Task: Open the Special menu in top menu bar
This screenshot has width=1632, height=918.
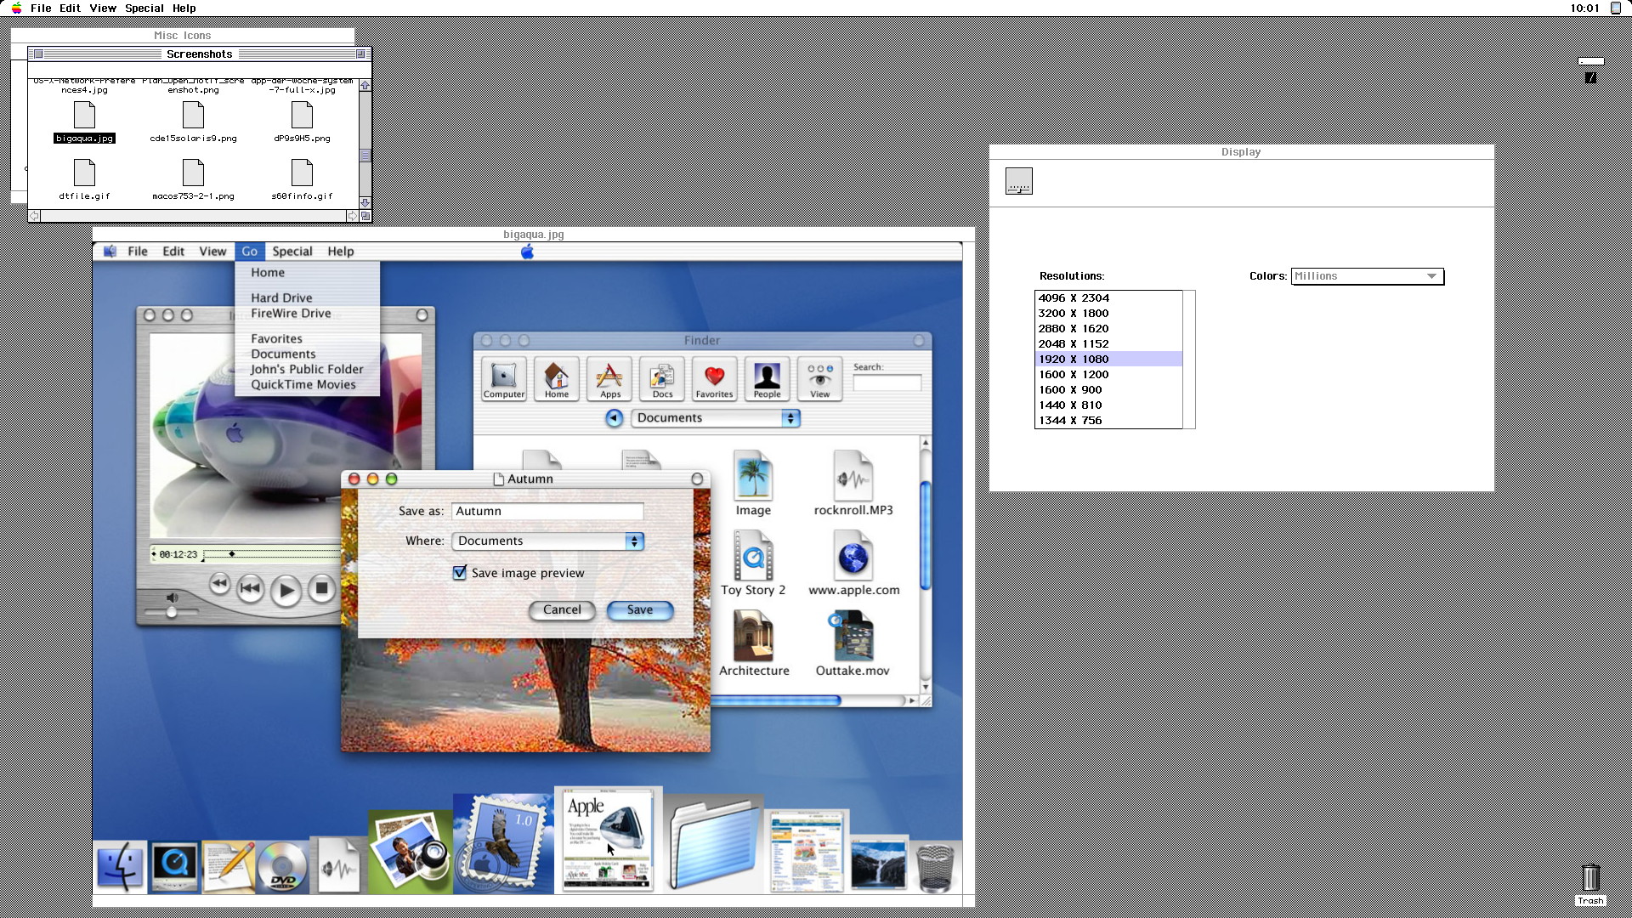Action: pyautogui.click(x=144, y=8)
